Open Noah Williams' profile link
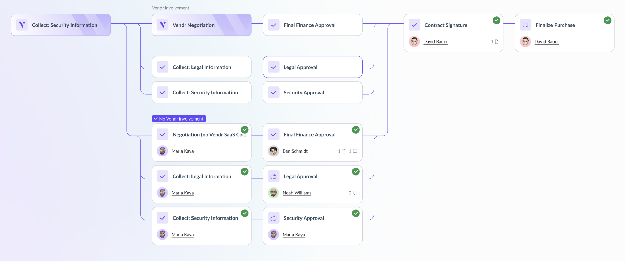 (297, 193)
